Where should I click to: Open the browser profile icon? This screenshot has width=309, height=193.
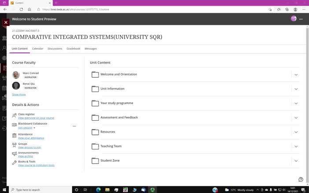(295, 9)
